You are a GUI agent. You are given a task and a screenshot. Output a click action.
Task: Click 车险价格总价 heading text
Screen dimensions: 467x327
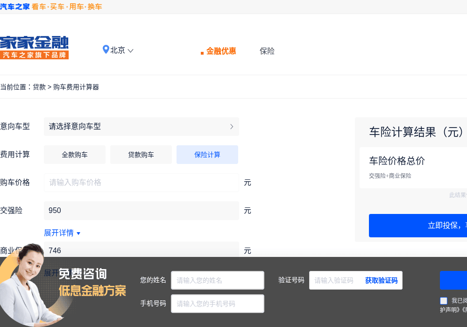pos(397,161)
